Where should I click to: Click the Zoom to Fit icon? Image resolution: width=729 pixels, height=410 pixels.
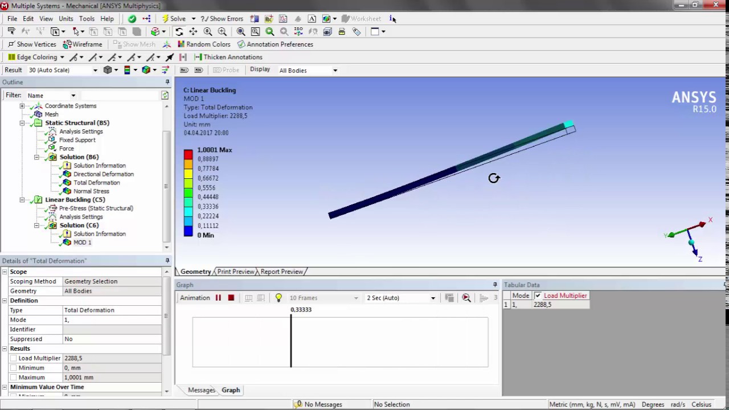click(x=241, y=32)
